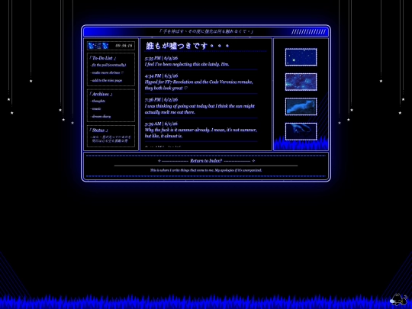Click the 'summer already' entry text
The height and width of the screenshot is (309, 412).
[x=201, y=133]
